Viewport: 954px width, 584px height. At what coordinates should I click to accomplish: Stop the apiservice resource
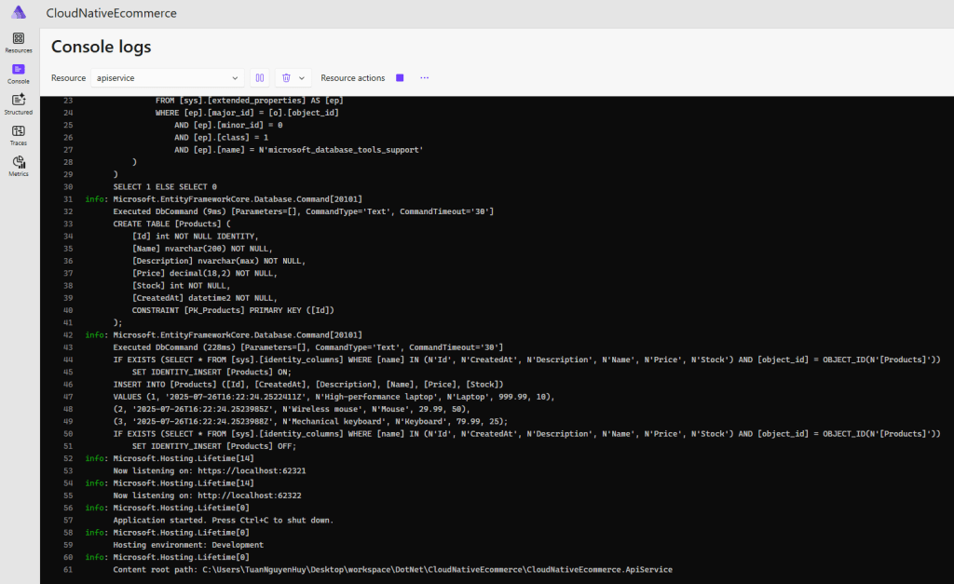click(400, 78)
